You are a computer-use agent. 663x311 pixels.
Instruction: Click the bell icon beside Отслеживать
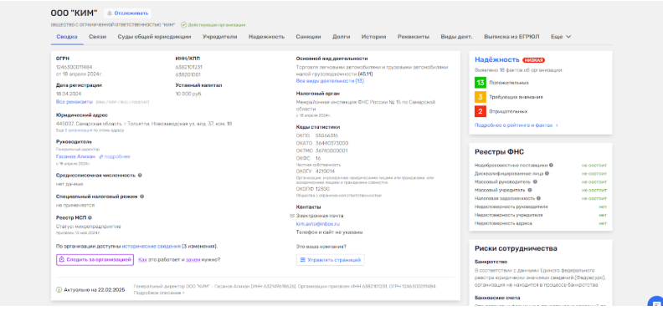110,13
